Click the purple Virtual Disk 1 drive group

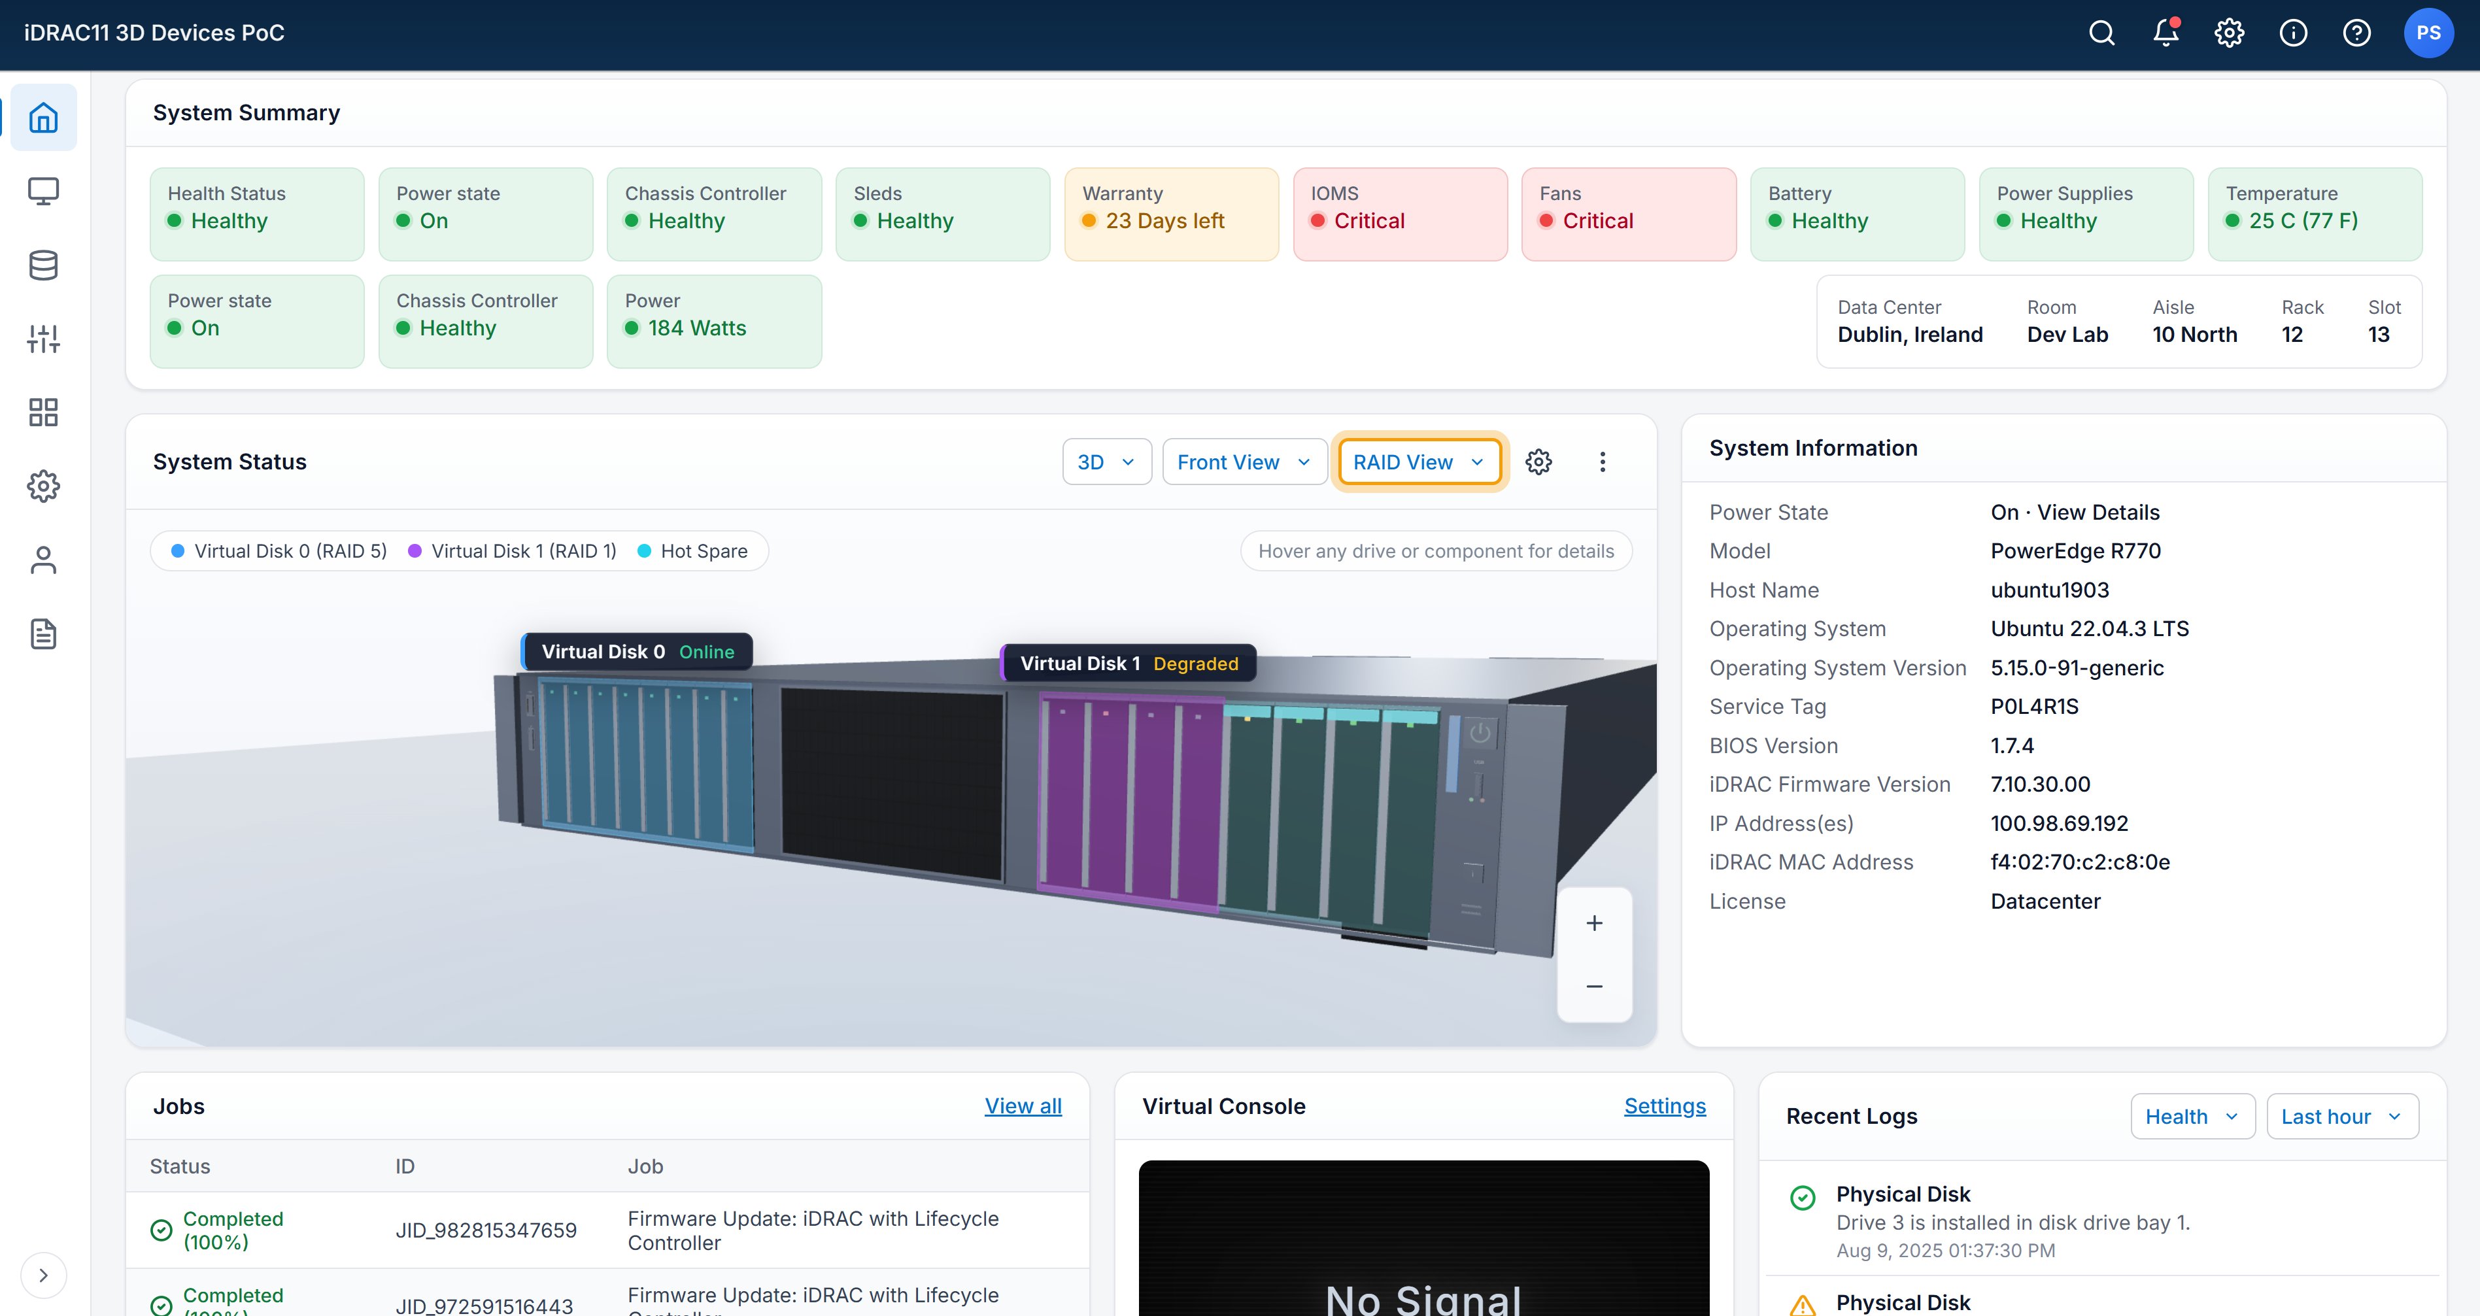pyautogui.click(x=1130, y=802)
